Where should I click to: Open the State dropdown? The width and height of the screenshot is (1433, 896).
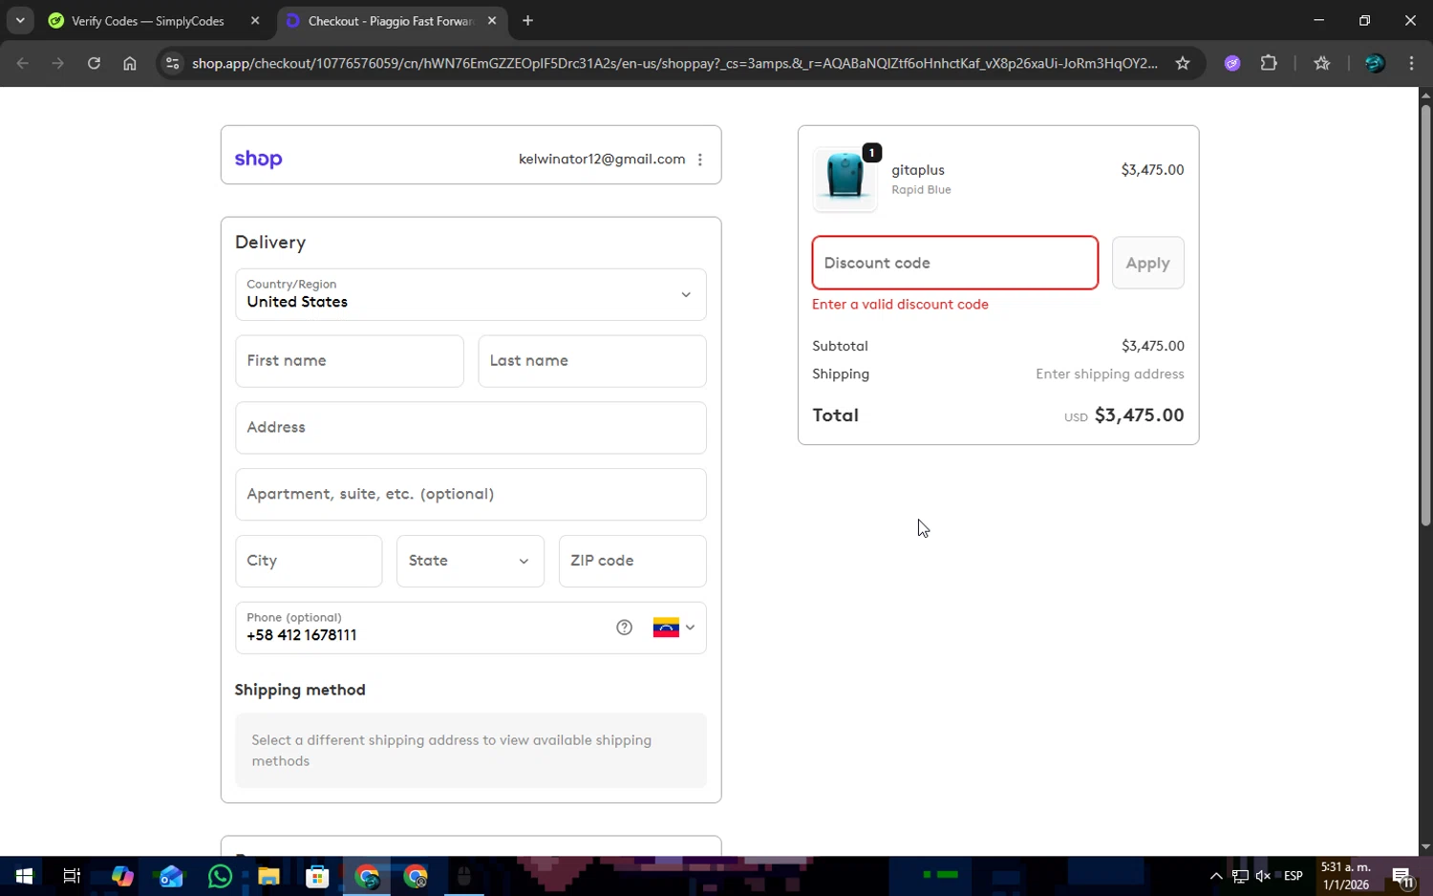tap(470, 561)
